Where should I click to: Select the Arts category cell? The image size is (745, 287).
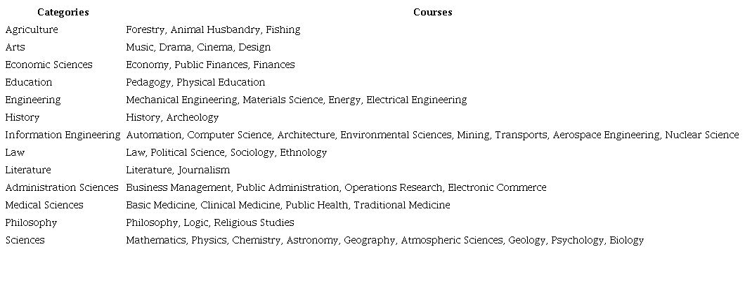(x=15, y=48)
